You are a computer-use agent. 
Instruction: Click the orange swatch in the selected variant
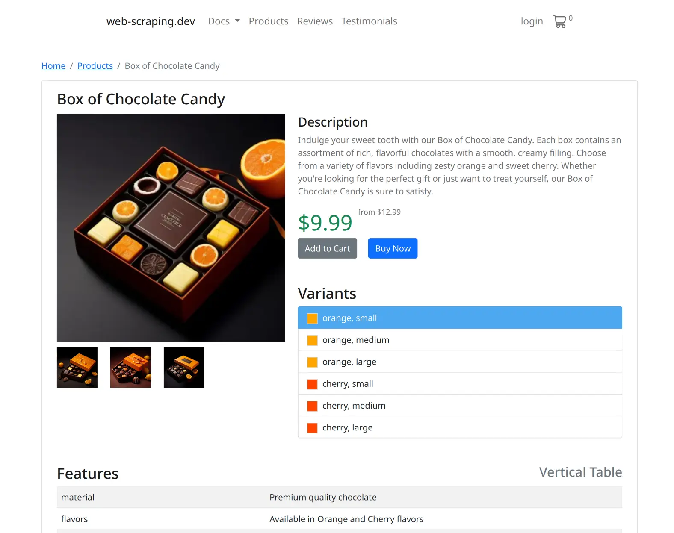pos(312,318)
